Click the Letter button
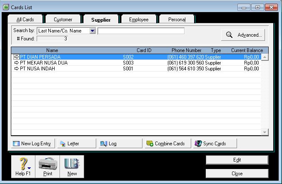This screenshot has height=184, width=282. point(77,143)
